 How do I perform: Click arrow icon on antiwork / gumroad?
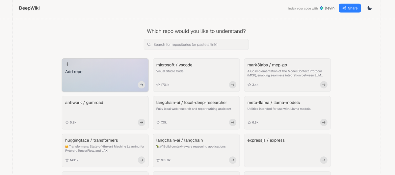point(141,123)
